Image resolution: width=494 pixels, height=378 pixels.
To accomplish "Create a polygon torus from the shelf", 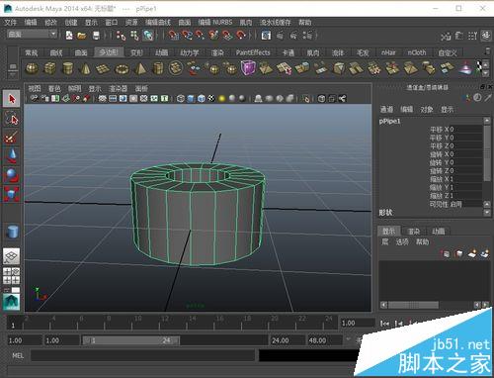I will 122,69.
